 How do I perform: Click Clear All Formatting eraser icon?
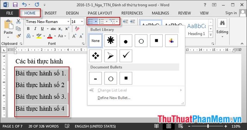point(77,29)
